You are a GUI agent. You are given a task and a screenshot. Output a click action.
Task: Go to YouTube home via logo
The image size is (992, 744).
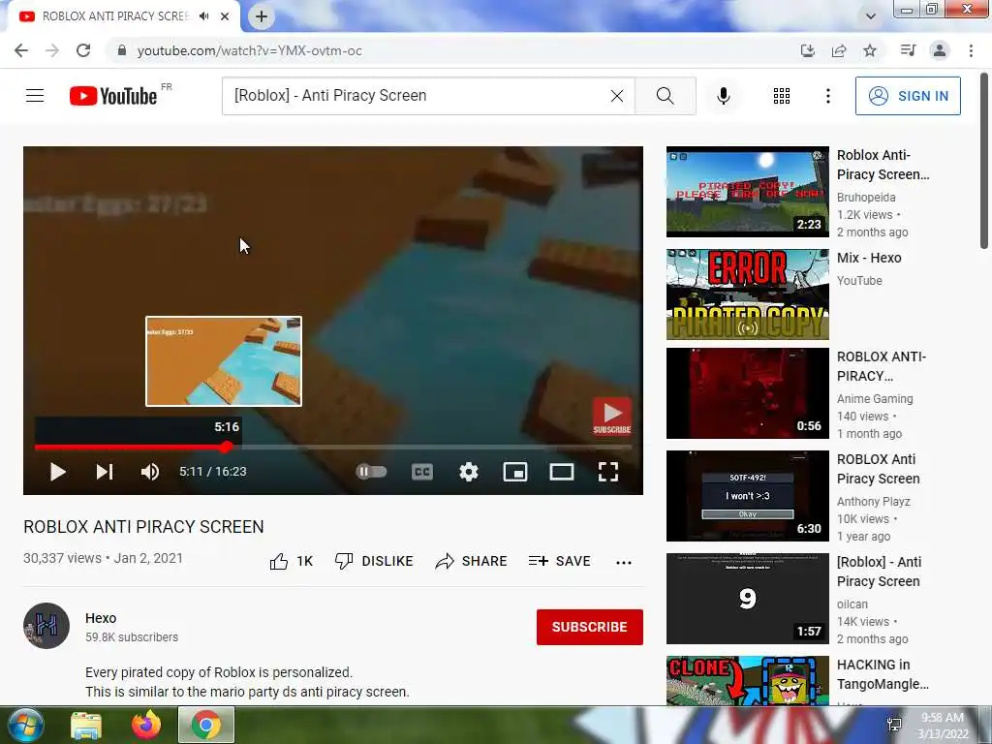[x=114, y=96]
